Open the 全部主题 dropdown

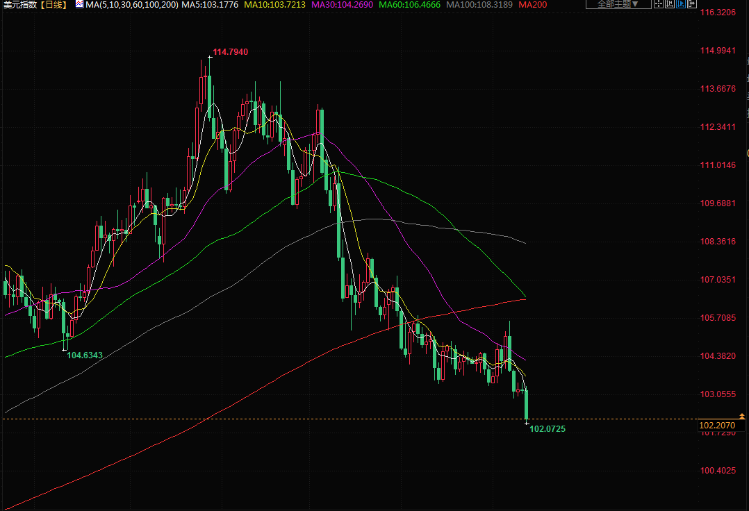[x=618, y=4]
